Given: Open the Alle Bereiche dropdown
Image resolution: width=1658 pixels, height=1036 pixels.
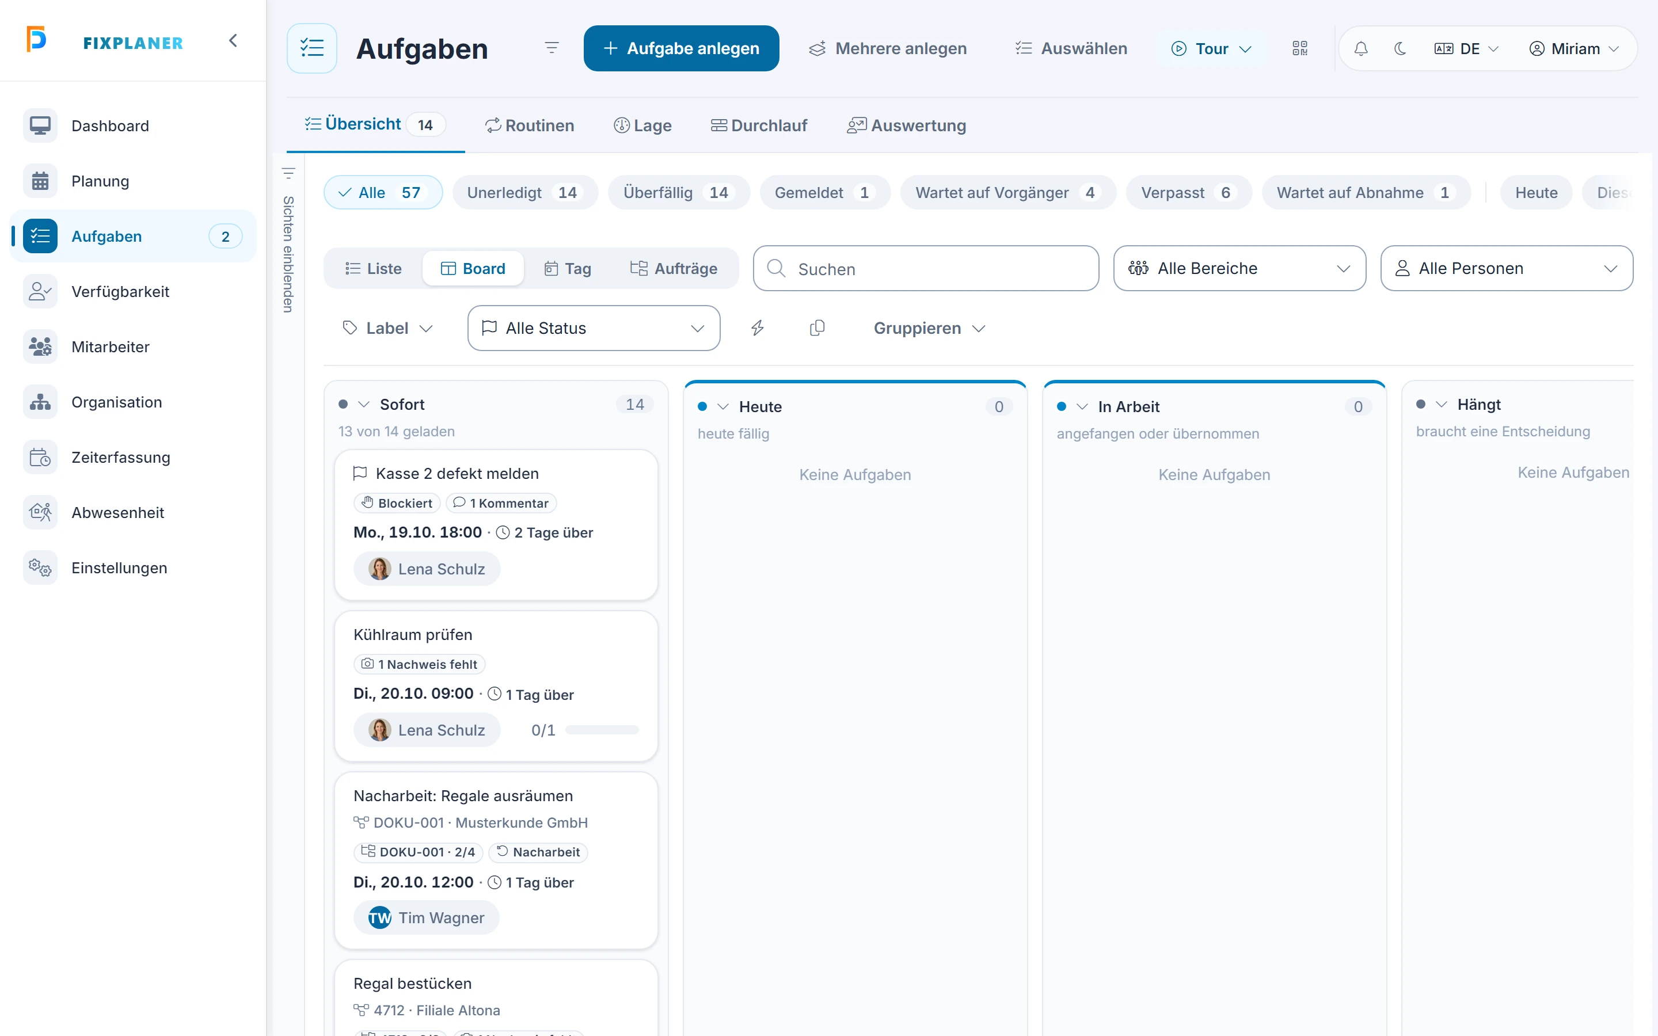Looking at the screenshot, I should [x=1239, y=269].
